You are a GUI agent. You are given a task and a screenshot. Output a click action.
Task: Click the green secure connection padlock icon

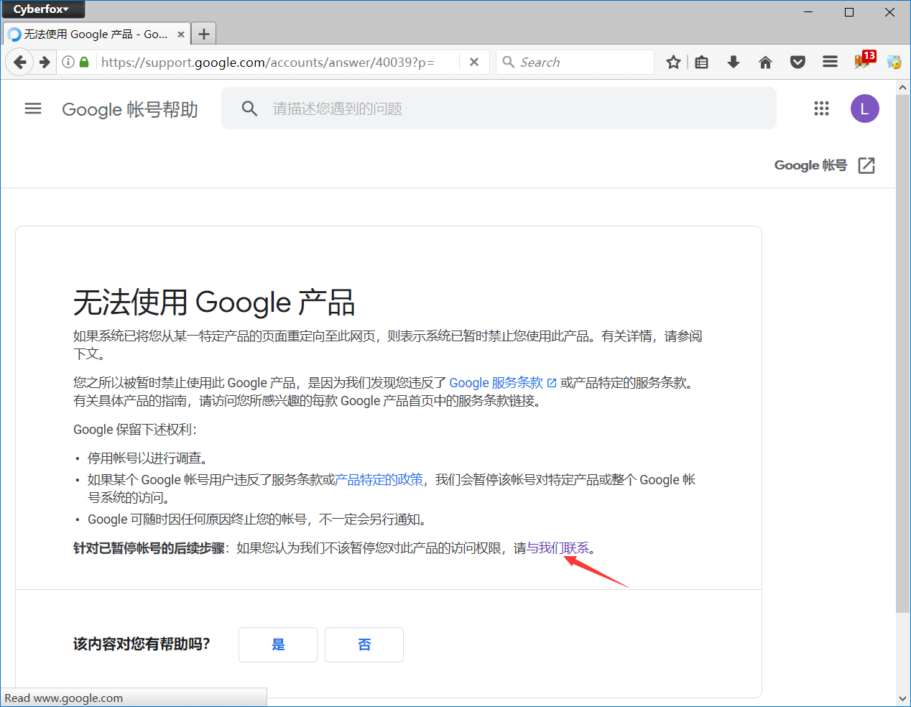tap(84, 63)
